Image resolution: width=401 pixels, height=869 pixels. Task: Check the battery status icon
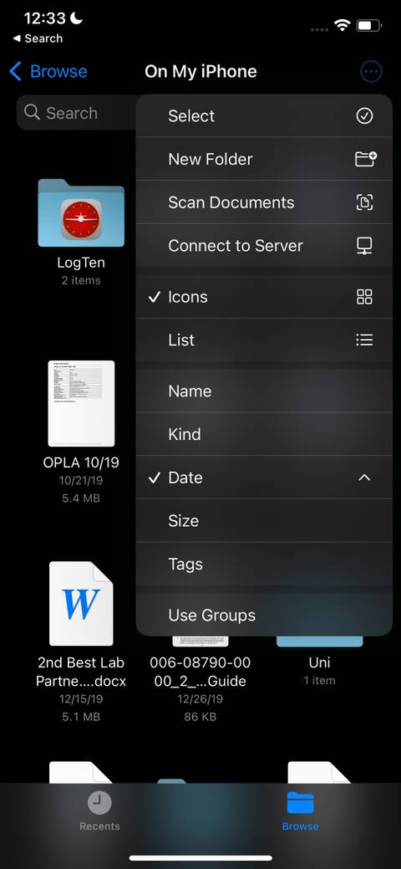tap(369, 25)
